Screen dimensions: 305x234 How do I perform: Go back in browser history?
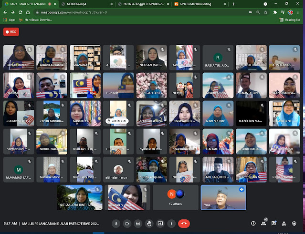(x=5, y=12)
